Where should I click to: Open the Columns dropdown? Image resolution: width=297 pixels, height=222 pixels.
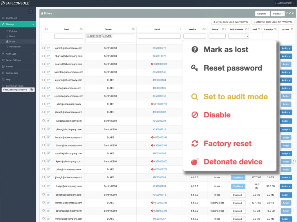click(262, 14)
